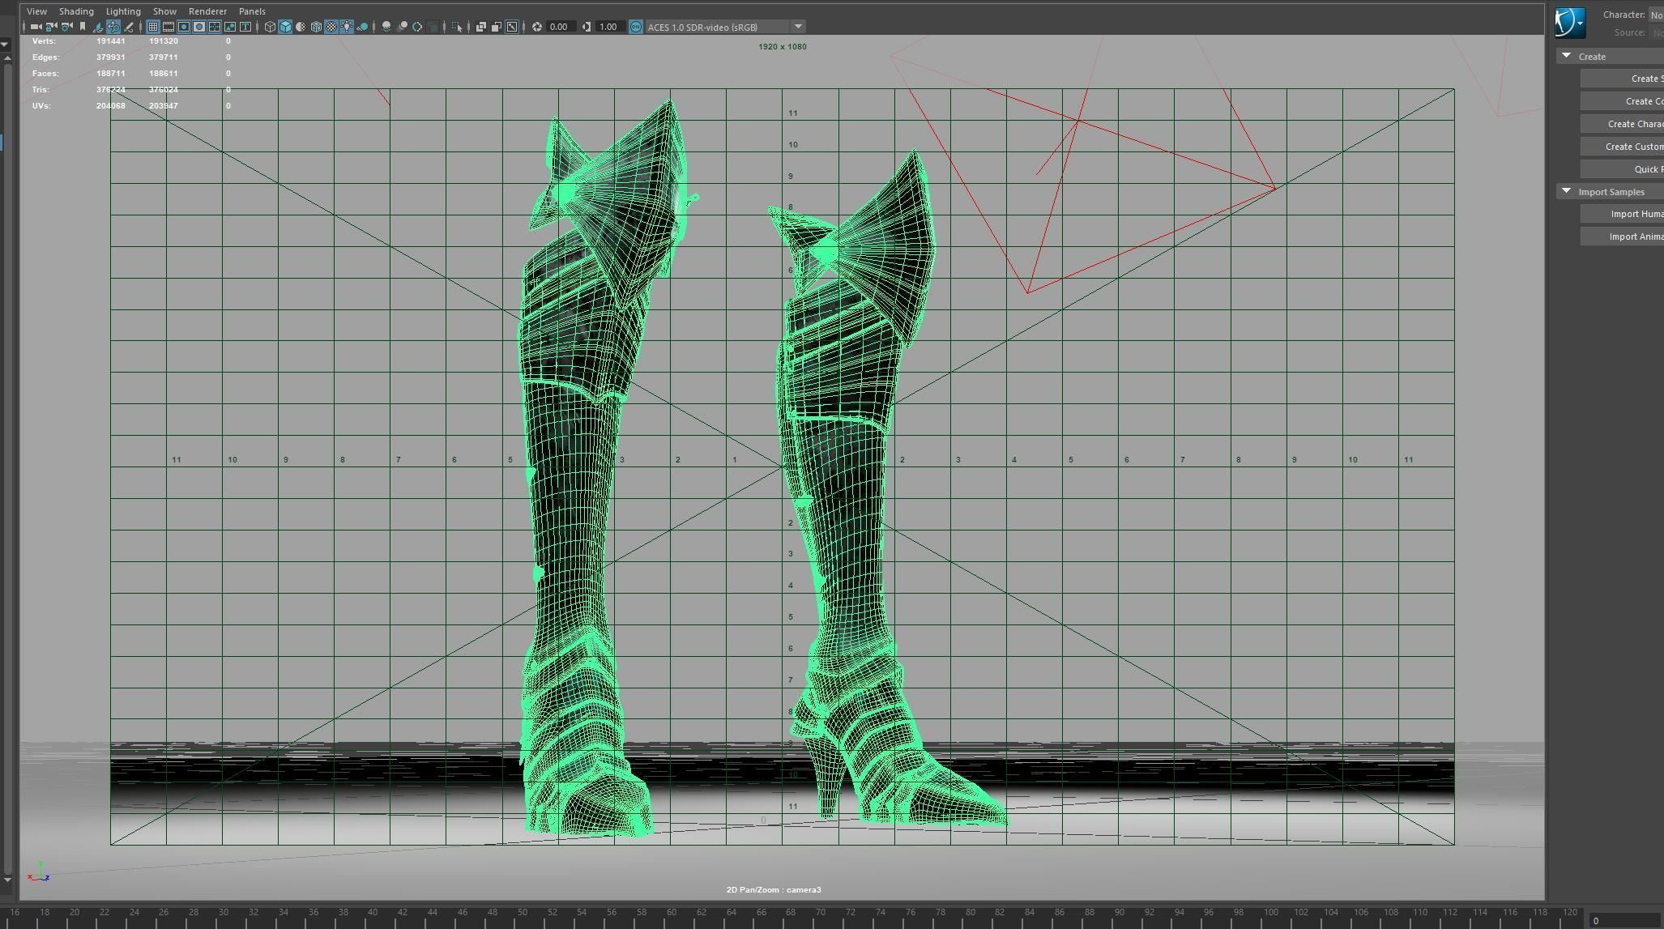1664x929 pixels.
Task: Enable the Resolution Gate display icon
Action: [183, 27]
